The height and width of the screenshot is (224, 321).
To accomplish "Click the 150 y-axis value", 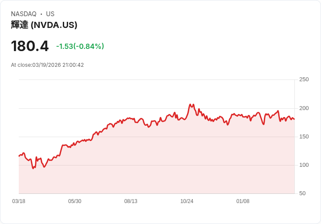I will point(304,137).
